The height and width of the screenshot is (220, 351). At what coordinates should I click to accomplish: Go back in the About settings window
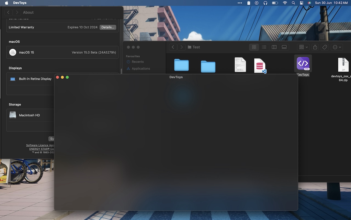click(8, 12)
